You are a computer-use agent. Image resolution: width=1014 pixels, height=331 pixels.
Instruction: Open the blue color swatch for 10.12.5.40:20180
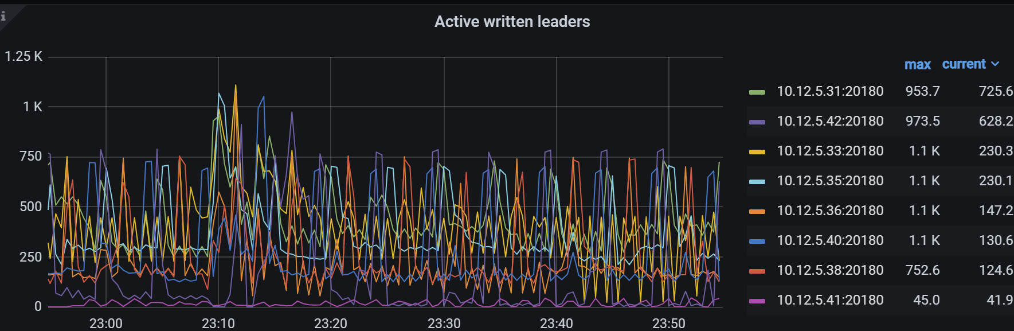757,241
